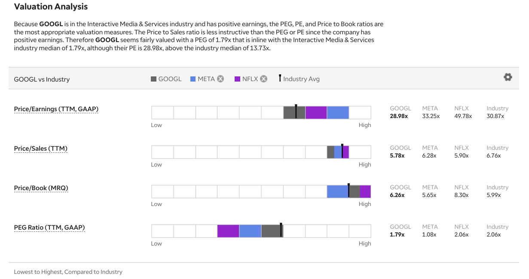This screenshot has width=529, height=279.
Task: Click GOOGL 28.98x Price/Earnings value
Action: coord(398,116)
